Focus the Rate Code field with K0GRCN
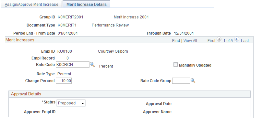Viewport: 262px width, 118px height. click(x=73, y=65)
